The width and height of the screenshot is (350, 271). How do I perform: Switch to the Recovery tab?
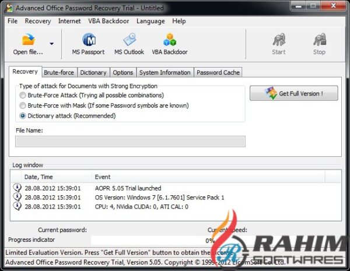(x=25, y=72)
